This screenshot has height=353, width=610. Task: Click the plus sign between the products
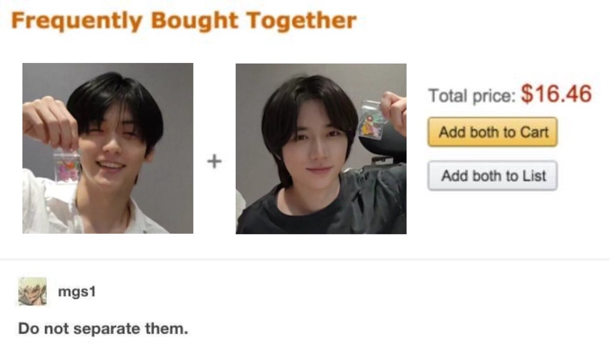coord(214,161)
